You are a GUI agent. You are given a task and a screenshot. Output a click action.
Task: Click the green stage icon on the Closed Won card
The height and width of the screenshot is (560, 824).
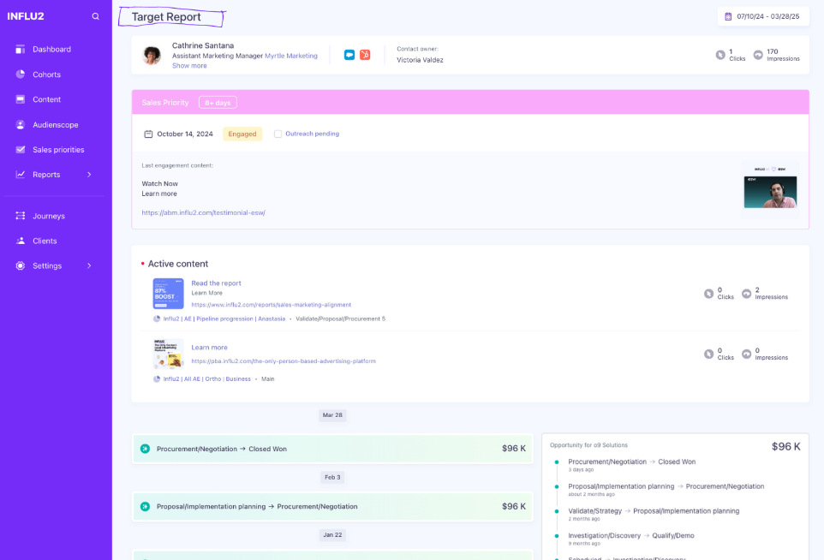[x=145, y=449]
